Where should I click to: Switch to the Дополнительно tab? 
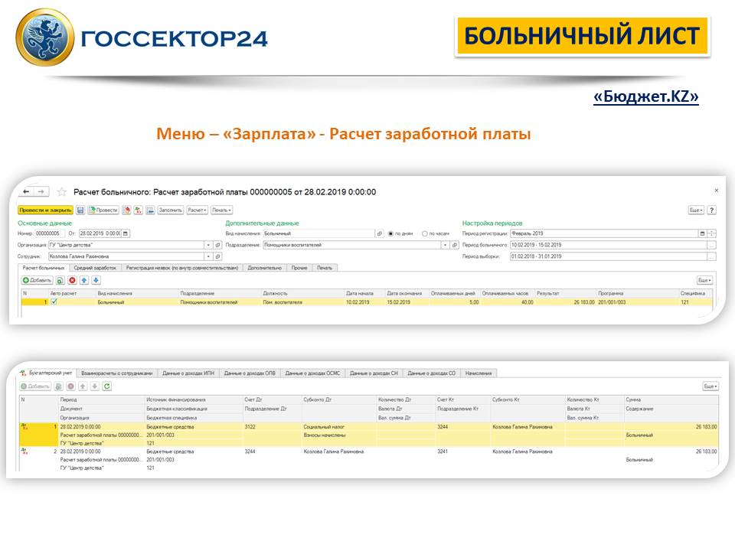[264, 268]
